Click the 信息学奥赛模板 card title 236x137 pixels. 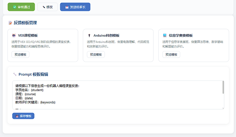coord(181,35)
